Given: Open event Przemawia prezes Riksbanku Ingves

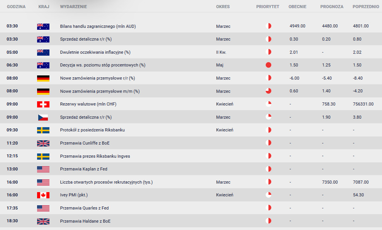Looking at the screenshot, I should click(x=95, y=156).
